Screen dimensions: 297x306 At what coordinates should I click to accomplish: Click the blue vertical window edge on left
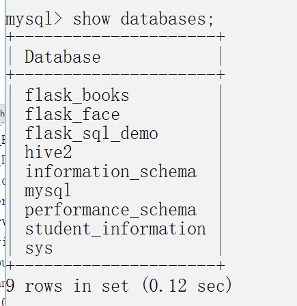pyautogui.click(x=5, y=153)
